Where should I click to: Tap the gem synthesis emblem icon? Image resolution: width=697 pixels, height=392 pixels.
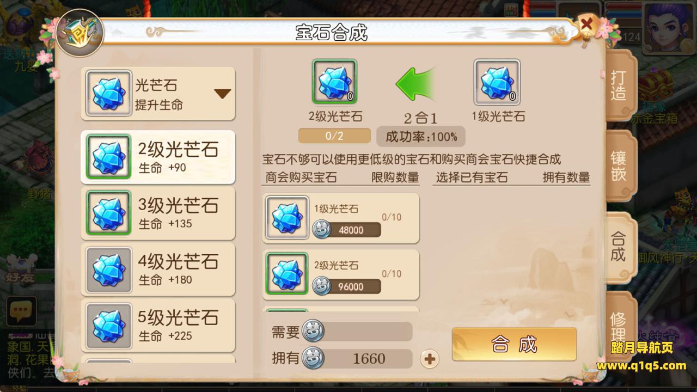tap(80, 34)
